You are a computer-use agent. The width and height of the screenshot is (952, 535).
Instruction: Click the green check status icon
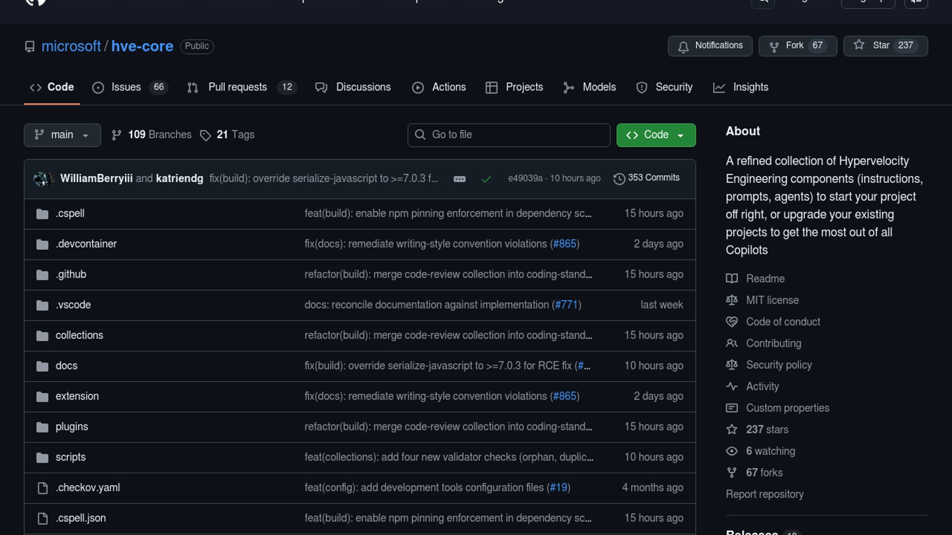coord(486,179)
